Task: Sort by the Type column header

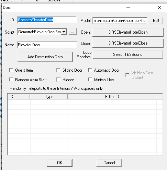Action: click(49, 97)
